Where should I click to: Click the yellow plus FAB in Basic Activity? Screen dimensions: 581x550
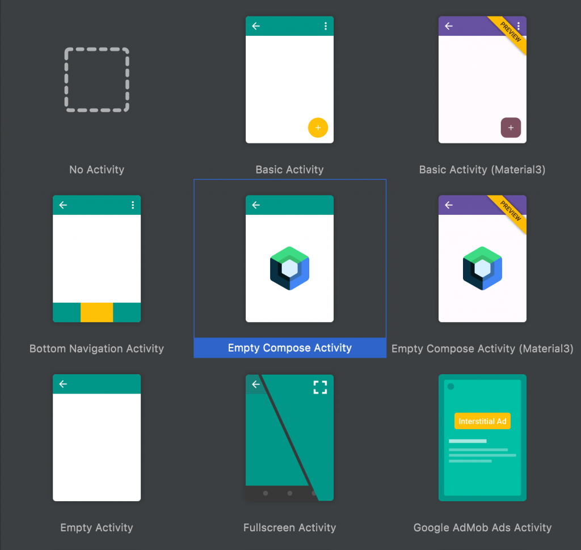pyautogui.click(x=318, y=128)
